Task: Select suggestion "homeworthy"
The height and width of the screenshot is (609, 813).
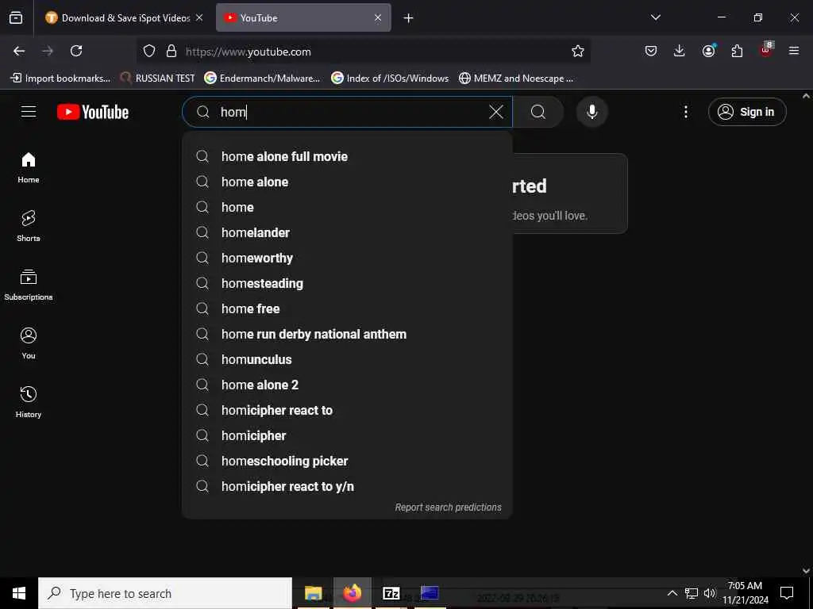Action: tap(347, 258)
